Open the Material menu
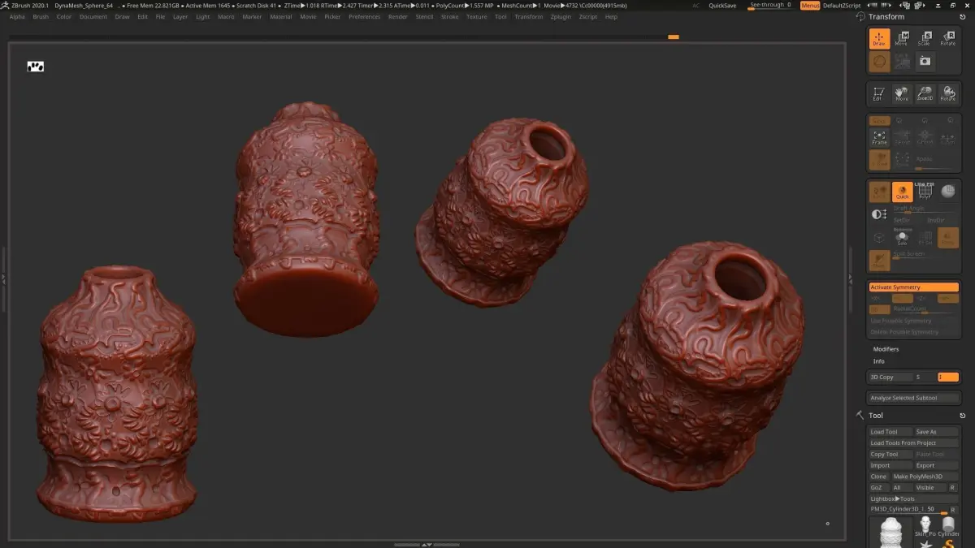The width and height of the screenshot is (975, 548). 281,16
